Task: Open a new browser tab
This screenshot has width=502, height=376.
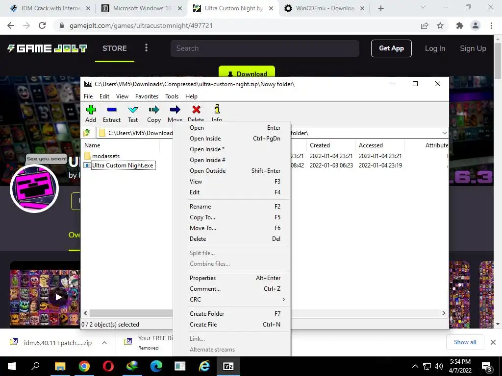Action: click(x=380, y=9)
